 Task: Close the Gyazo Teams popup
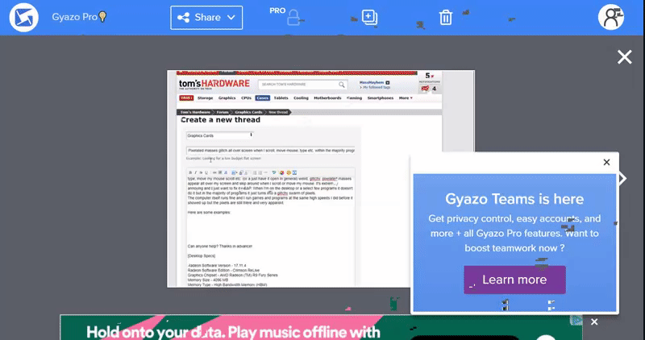click(606, 162)
